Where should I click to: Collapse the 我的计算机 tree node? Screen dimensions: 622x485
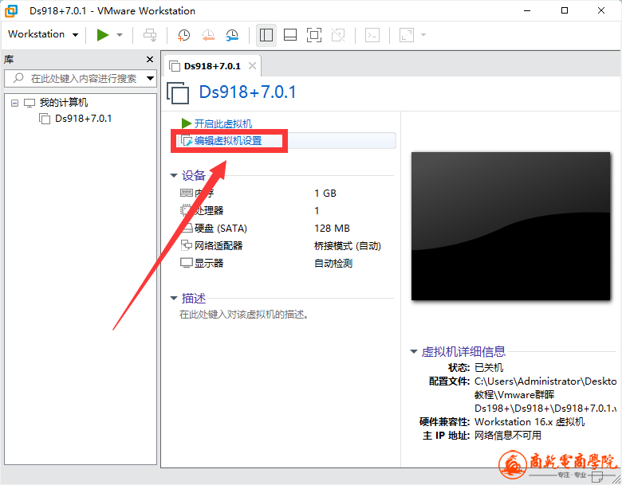point(14,103)
